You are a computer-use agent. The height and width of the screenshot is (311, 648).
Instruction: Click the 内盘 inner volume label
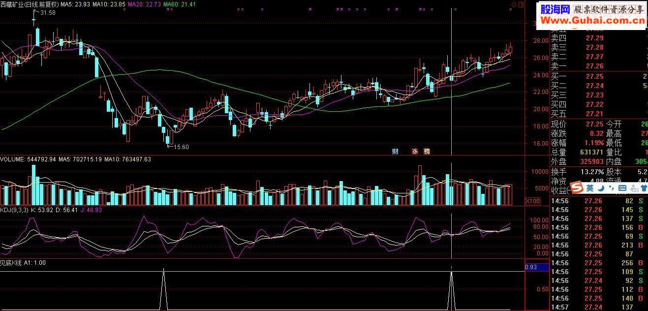click(613, 161)
